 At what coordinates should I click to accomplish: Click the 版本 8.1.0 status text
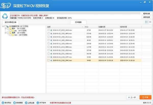(147, 103)
